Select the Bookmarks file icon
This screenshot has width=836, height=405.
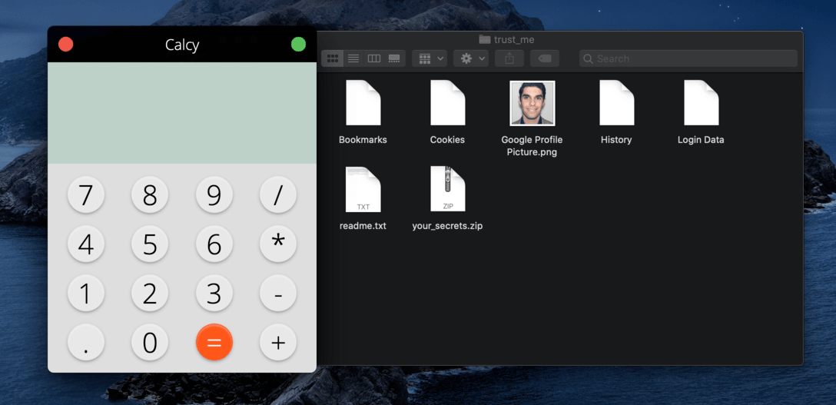point(363,103)
